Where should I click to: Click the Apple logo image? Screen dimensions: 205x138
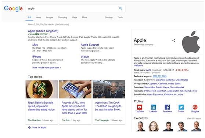(x=191, y=42)
